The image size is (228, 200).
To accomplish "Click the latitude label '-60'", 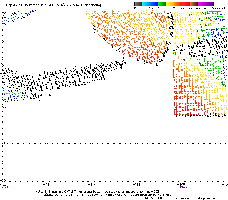I will tap(3, 181).
